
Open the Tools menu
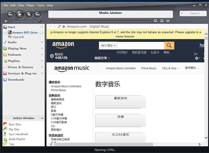coord(41,5)
